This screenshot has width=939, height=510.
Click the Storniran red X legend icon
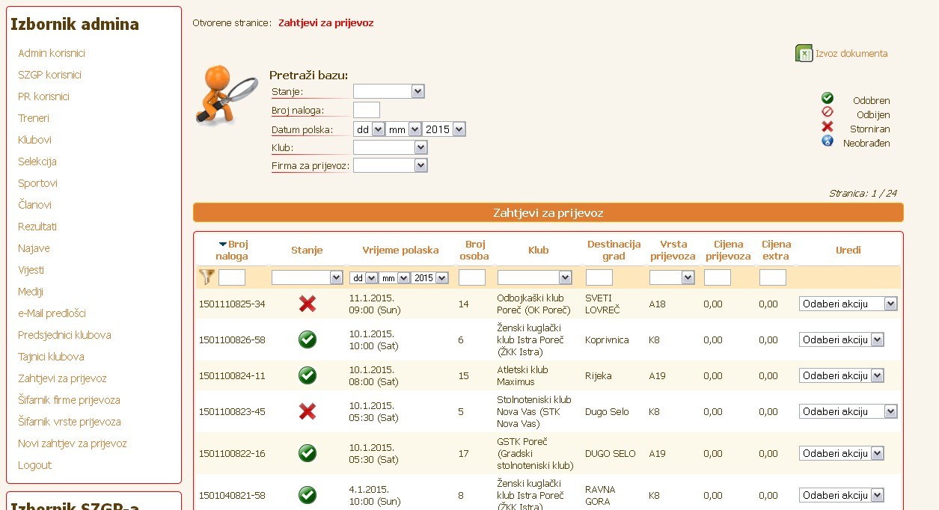click(828, 126)
